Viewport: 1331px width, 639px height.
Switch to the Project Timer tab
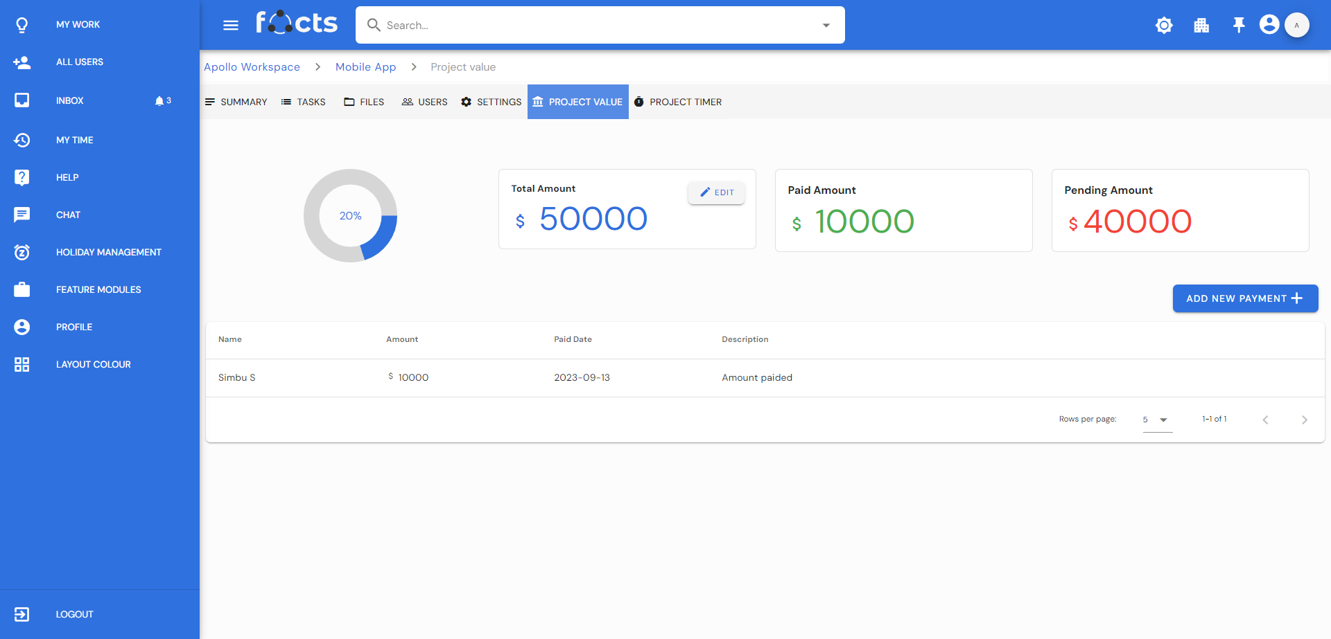(x=678, y=102)
